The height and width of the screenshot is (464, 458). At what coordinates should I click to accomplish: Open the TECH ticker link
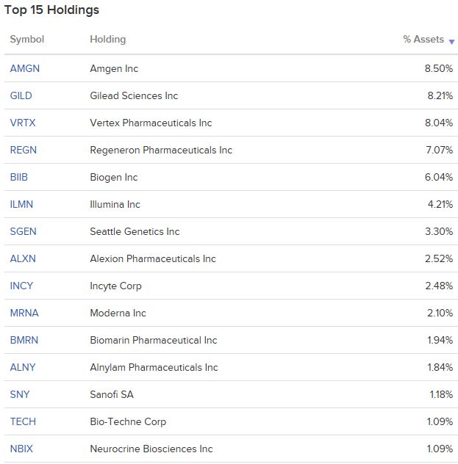pyautogui.click(x=23, y=421)
